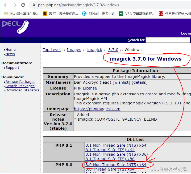Open the 经典版式设计 bookmark

pos(175,14)
